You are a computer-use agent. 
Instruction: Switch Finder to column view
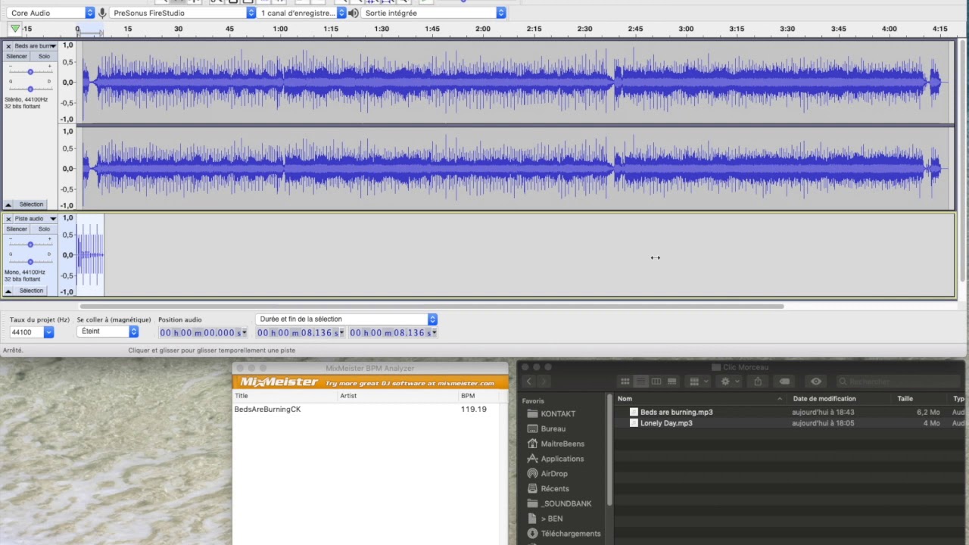(x=656, y=381)
